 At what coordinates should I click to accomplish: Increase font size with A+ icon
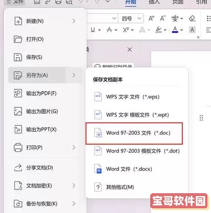point(151,18)
